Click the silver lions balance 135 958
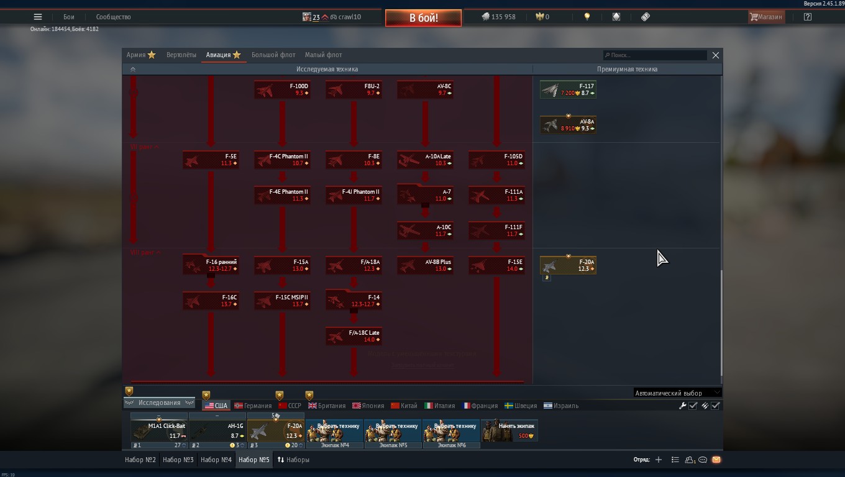This screenshot has width=845, height=477. [499, 17]
